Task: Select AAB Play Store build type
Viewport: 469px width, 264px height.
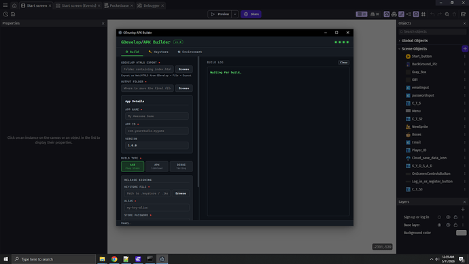Action: [133, 167]
